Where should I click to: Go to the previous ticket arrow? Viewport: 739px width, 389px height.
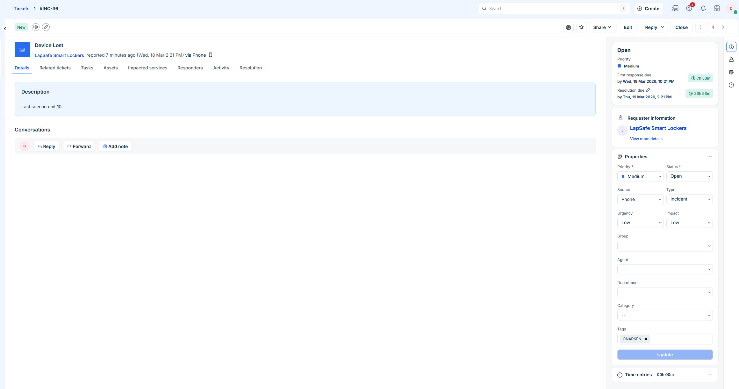click(713, 27)
